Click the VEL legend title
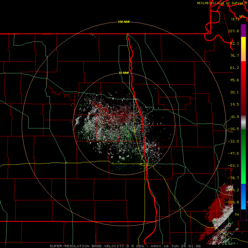This screenshot has width=248, height=248. [242, 17]
